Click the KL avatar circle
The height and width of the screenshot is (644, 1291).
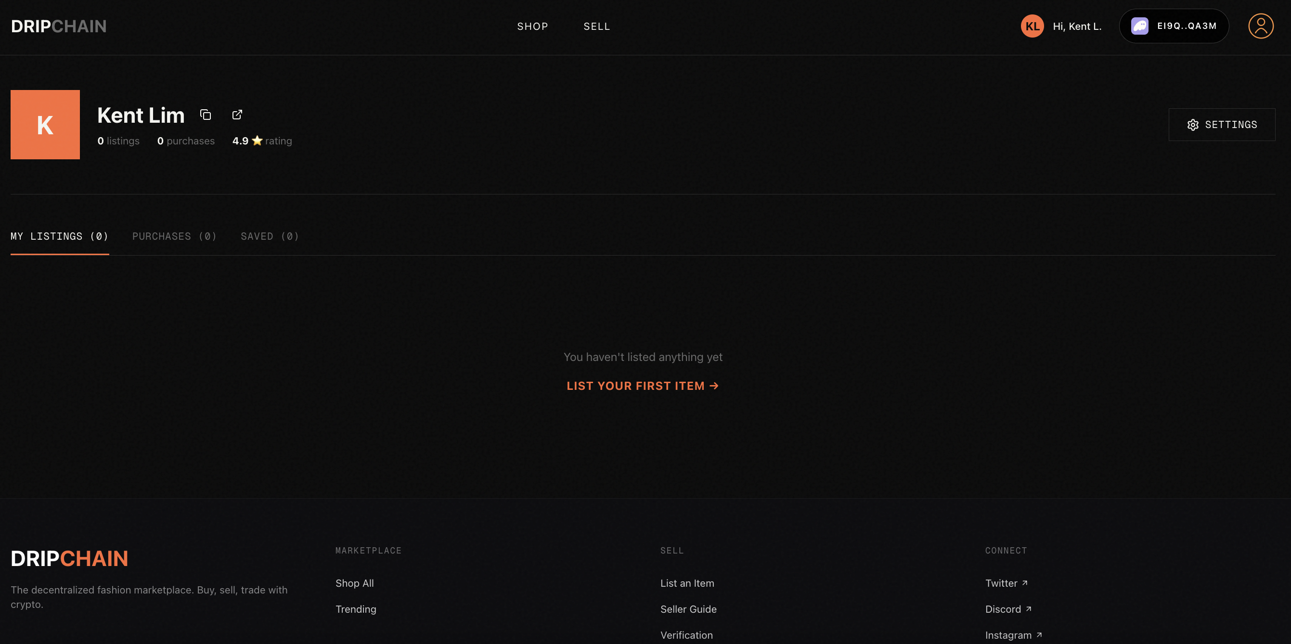coord(1032,26)
